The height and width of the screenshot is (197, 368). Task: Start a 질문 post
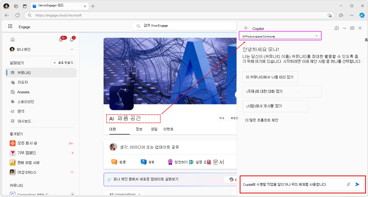click(x=148, y=162)
